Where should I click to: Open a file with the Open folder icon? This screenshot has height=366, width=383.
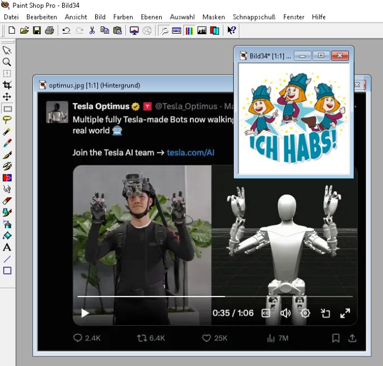tap(24, 31)
